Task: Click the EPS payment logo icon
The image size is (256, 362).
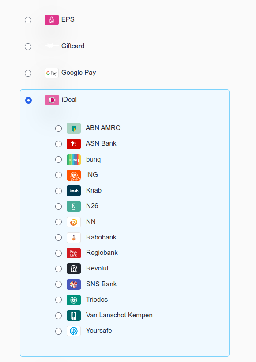Action: pos(52,20)
